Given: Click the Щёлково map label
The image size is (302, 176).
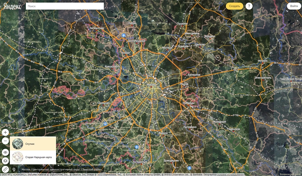Looking at the screenshot, I should (x=200, y=44).
